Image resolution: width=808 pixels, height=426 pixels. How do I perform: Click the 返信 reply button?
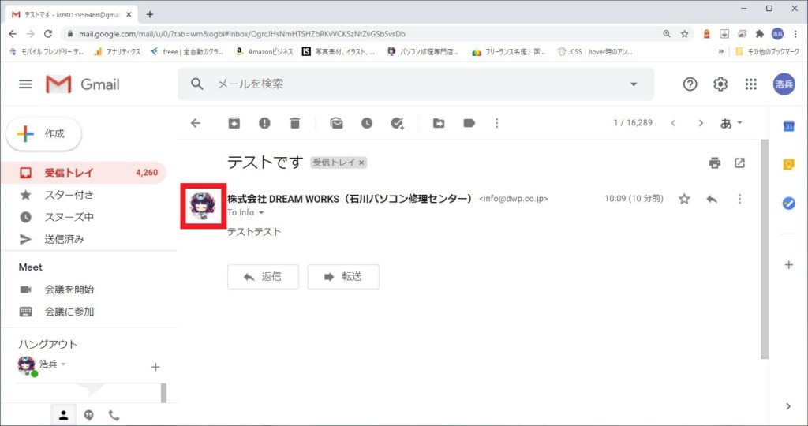(x=263, y=277)
